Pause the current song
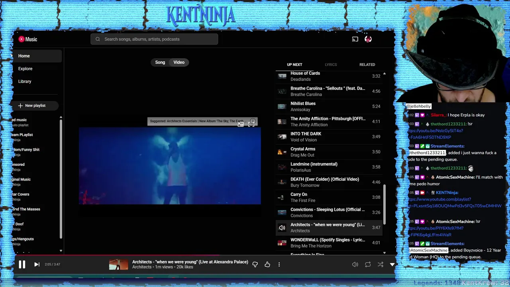Screen dimensions: 510x287 22,264
